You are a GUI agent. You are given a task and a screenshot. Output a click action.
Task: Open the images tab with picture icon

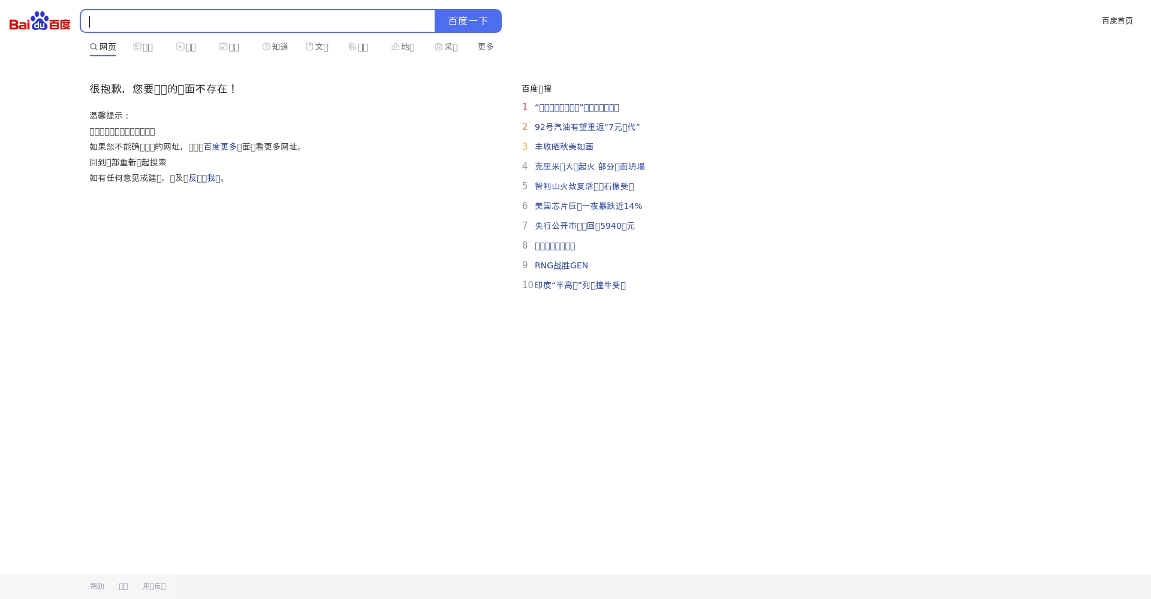[x=229, y=47]
